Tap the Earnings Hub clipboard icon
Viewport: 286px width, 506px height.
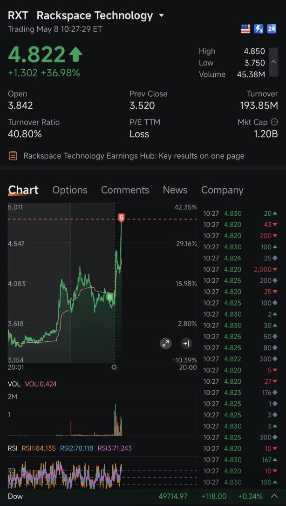tap(13, 156)
